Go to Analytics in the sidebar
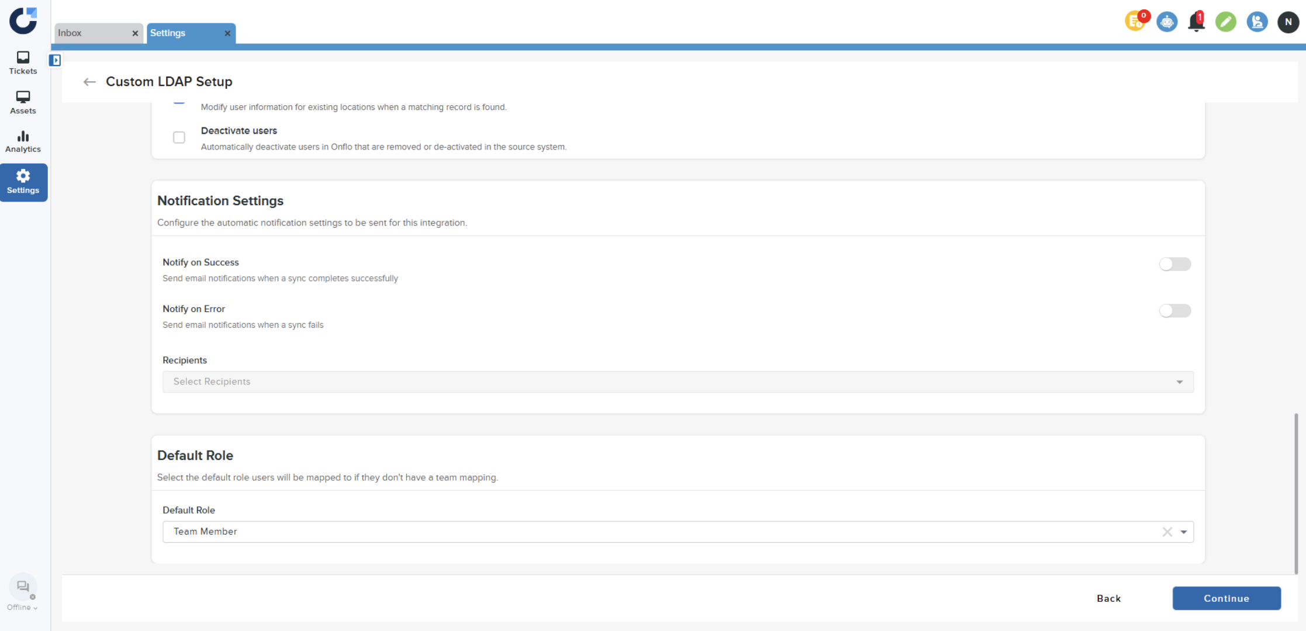Viewport: 1306px width, 631px height. pos(23,141)
